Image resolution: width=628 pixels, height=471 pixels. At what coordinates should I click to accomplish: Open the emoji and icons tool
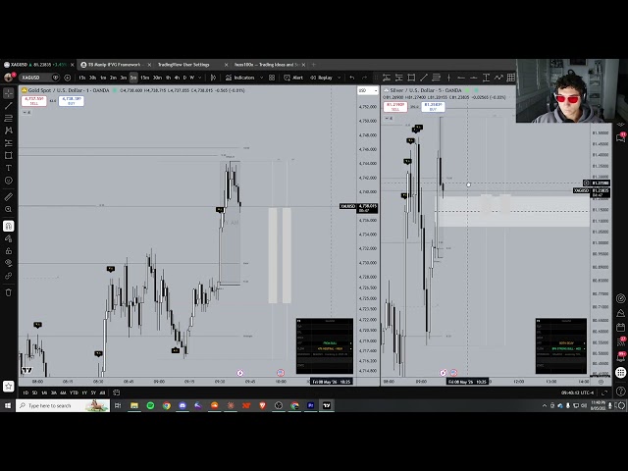point(9,181)
